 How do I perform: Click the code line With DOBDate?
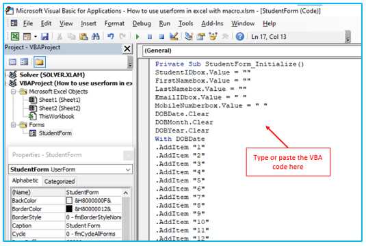tap(180, 139)
